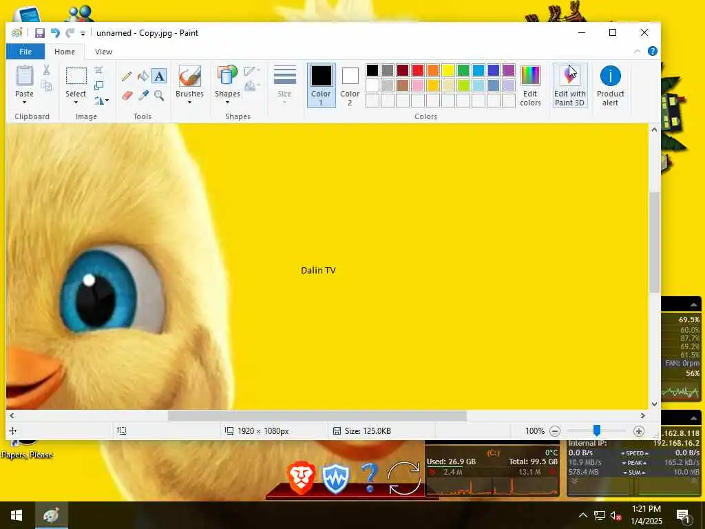Click the Cut scissors icon
Viewport: 705px width, 529px height.
46,70
